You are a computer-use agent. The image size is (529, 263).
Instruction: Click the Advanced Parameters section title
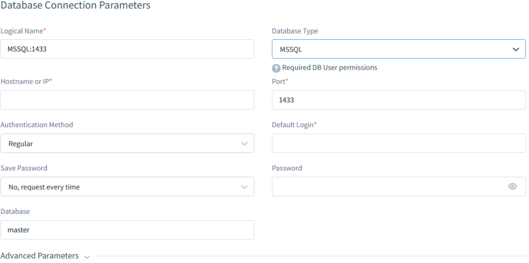(40, 256)
